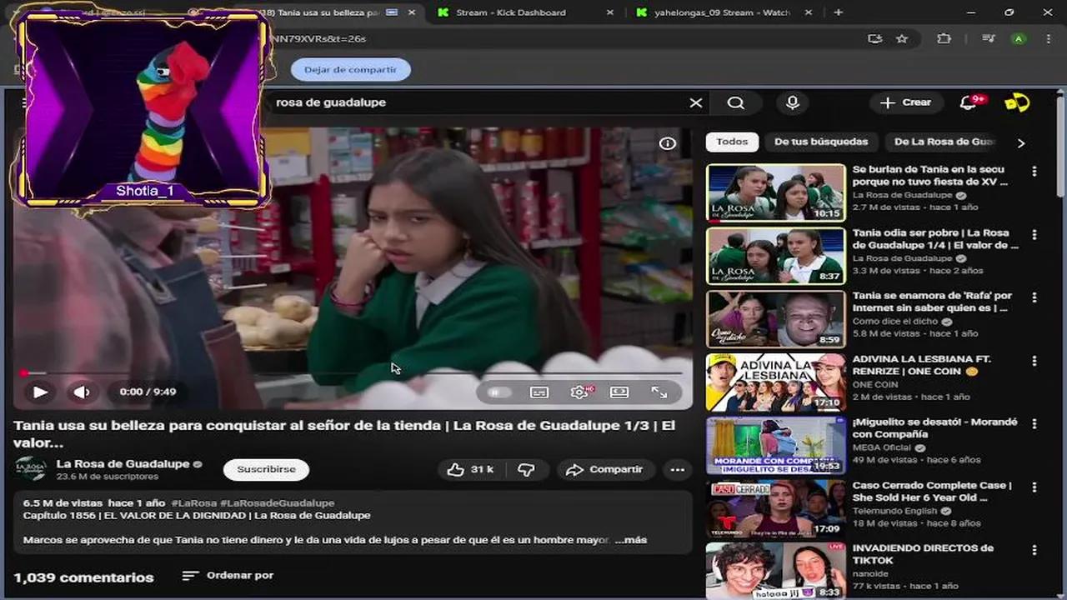The width and height of the screenshot is (1067, 600).
Task: Open title '¡Miguelito se desató! - Morandé con Compañía'
Action: pyautogui.click(x=934, y=428)
